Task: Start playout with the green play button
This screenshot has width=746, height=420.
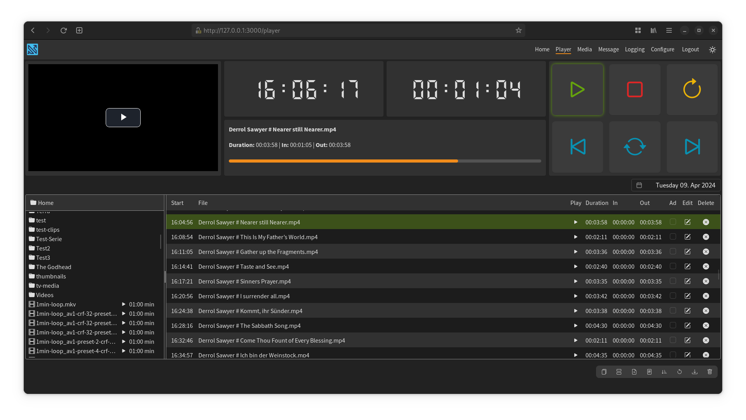Action: point(577,89)
